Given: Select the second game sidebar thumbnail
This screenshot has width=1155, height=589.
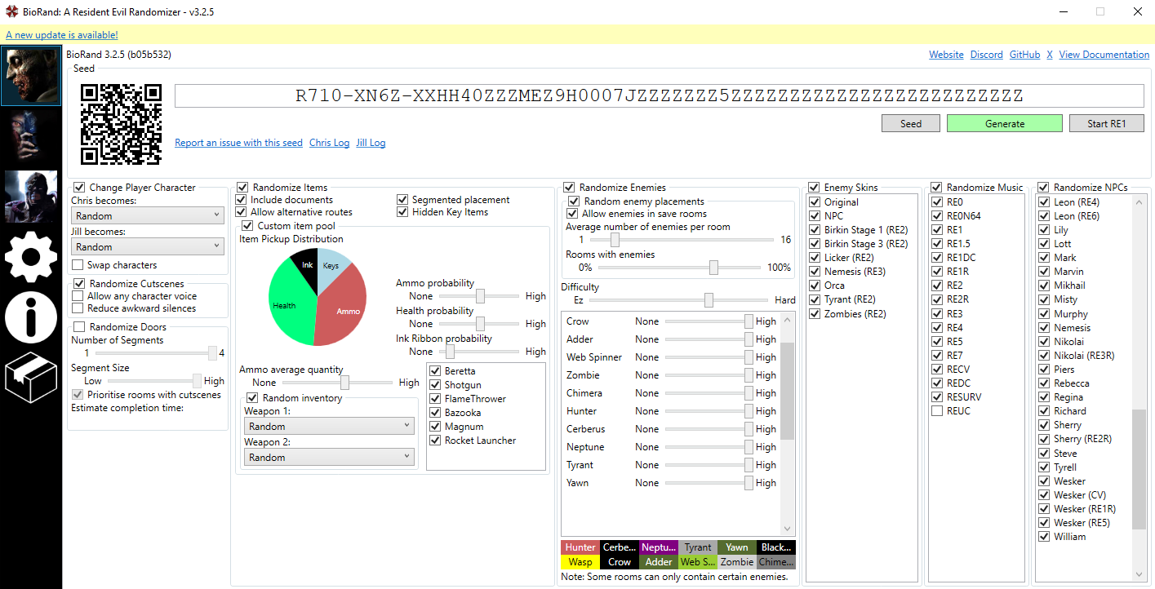Looking at the screenshot, I should 31,135.
